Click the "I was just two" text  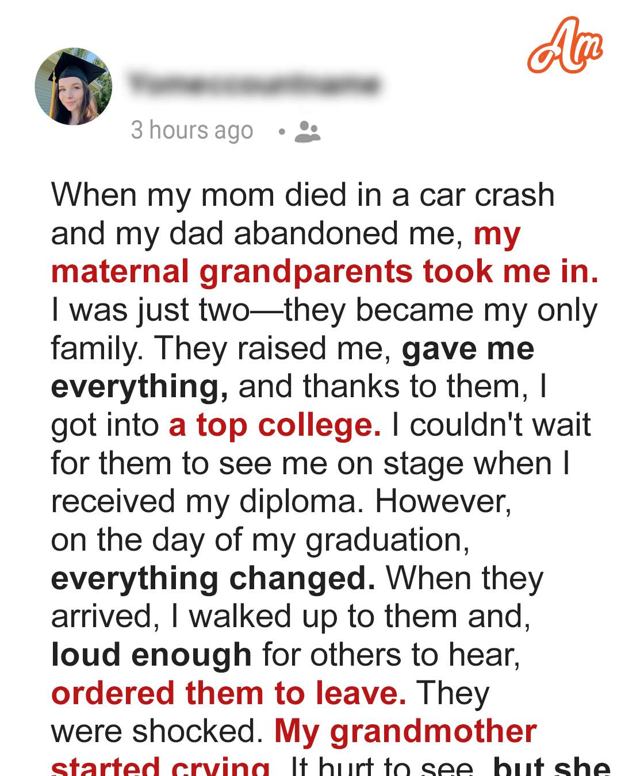[151, 310]
